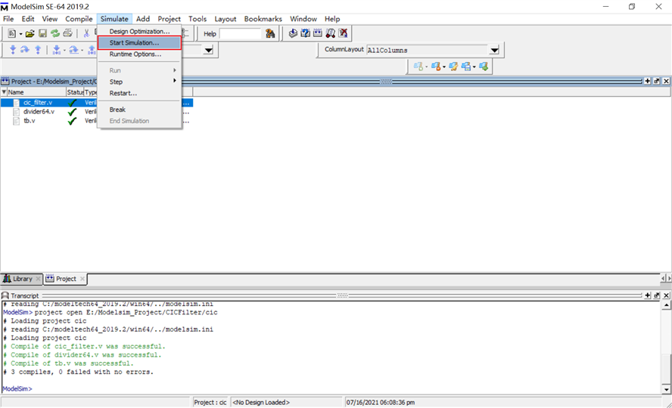Click the red-wheeled Break icon
The image size is (672, 408).
pos(331,33)
